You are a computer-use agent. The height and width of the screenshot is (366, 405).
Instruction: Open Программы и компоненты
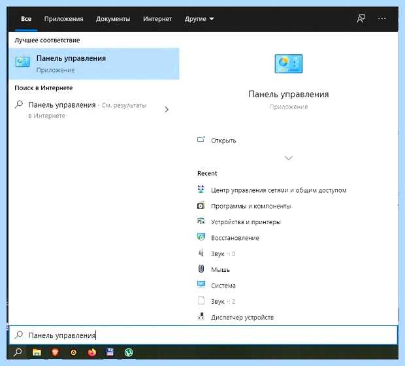tap(251, 206)
